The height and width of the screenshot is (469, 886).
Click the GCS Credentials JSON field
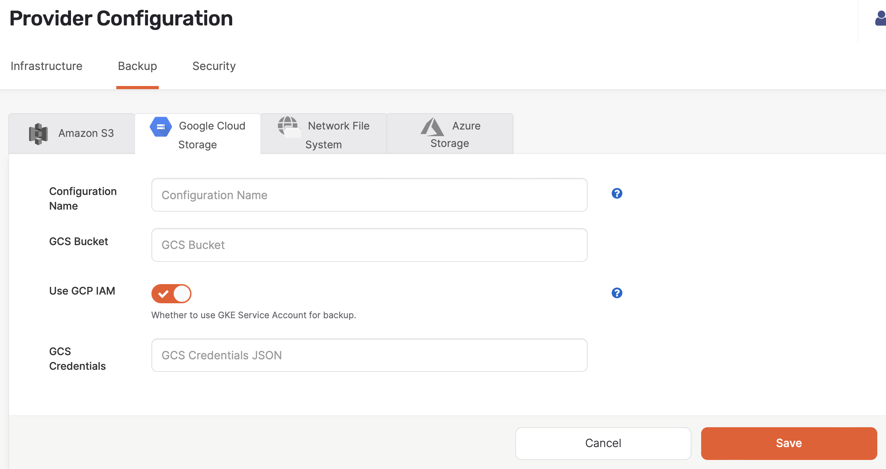point(369,355)
